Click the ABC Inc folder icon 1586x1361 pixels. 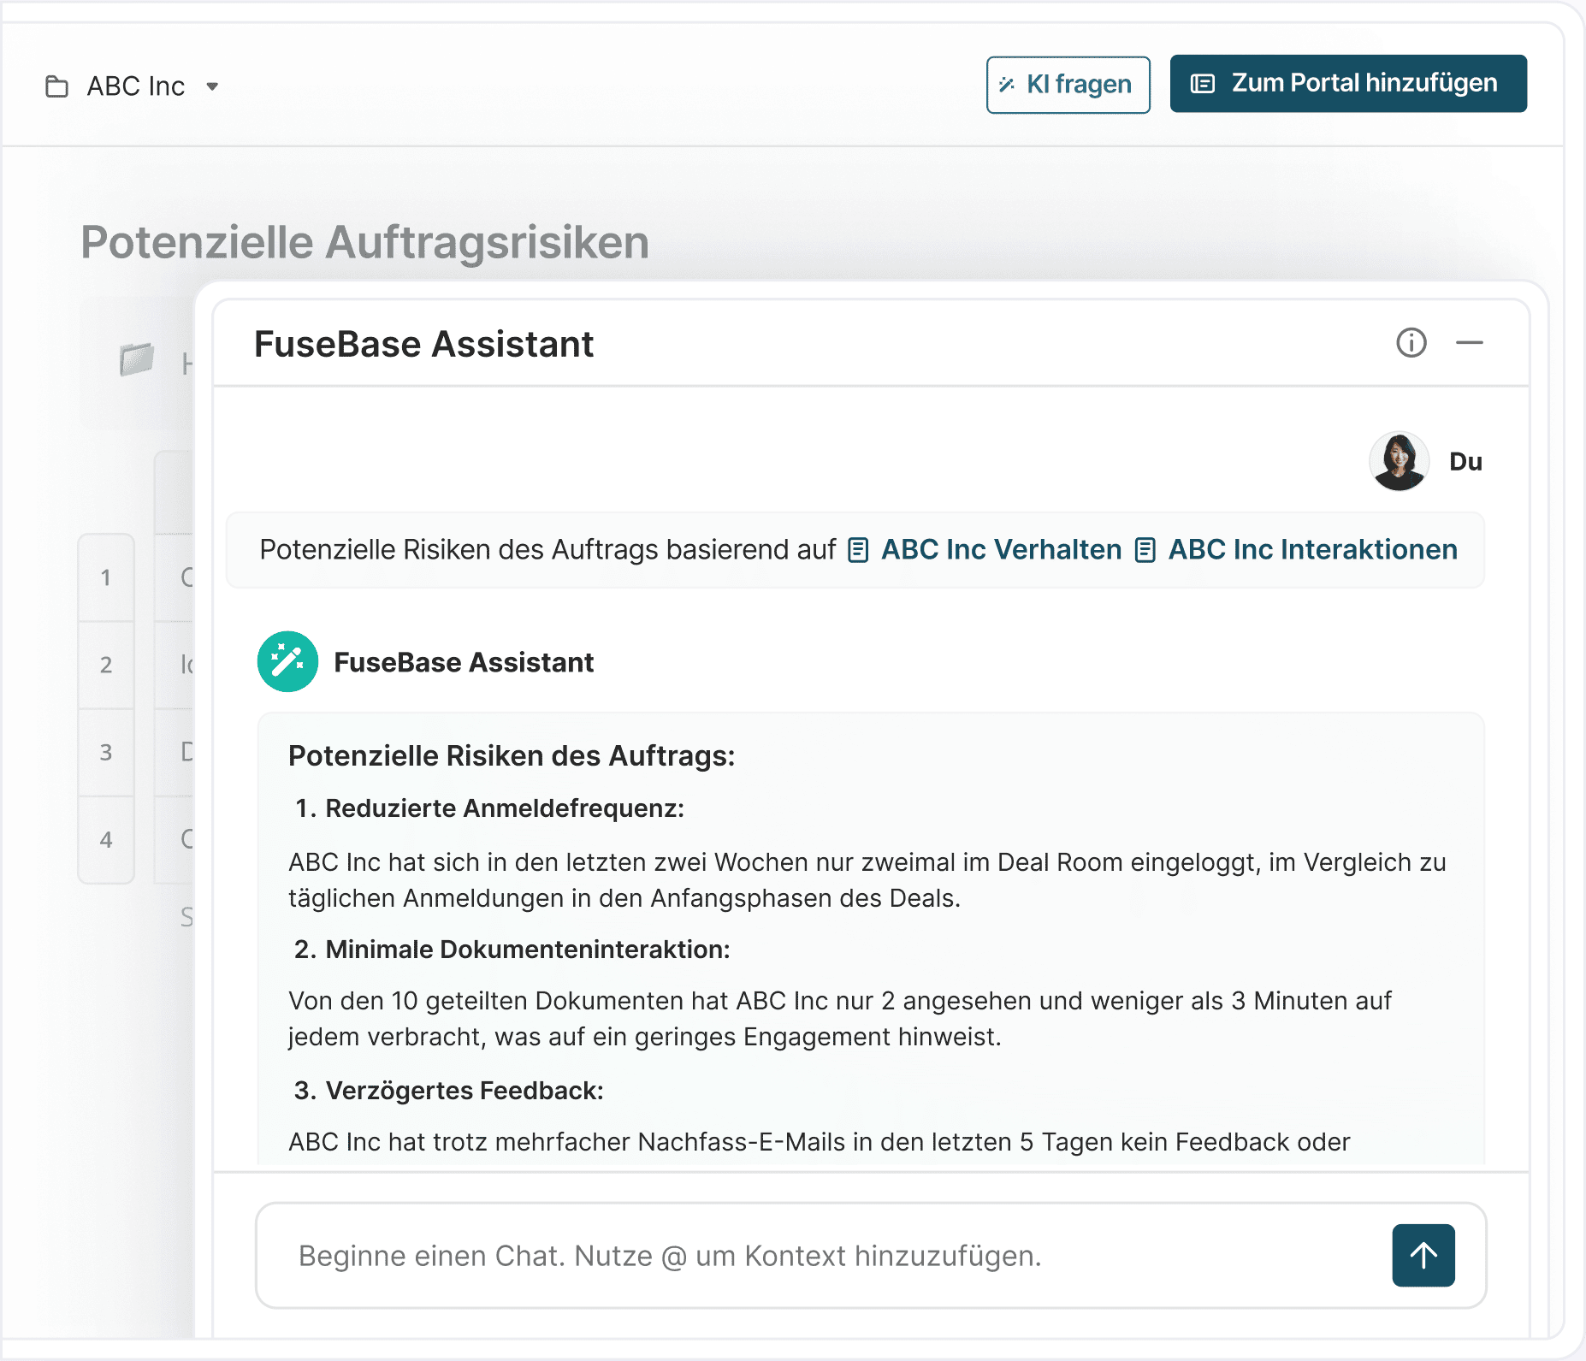click(57, 86)
